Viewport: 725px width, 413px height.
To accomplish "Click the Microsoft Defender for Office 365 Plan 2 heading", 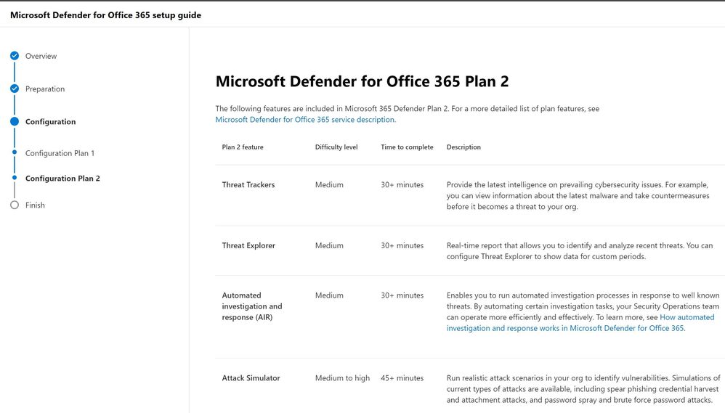I will point(362,81).
